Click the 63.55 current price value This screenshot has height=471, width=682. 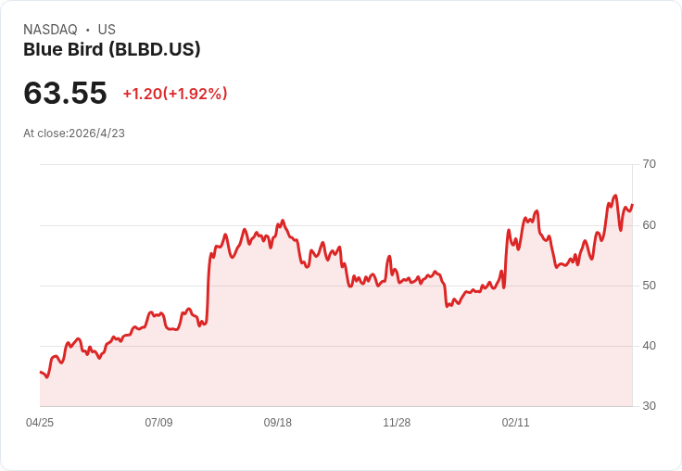[x=65, y=93]
